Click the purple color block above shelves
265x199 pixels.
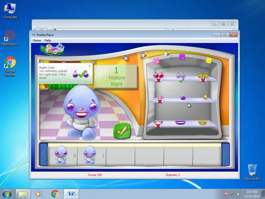(182, 57)
